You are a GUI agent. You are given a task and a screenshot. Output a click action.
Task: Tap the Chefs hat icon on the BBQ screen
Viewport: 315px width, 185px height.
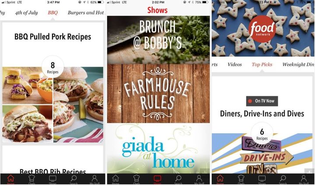32,178
